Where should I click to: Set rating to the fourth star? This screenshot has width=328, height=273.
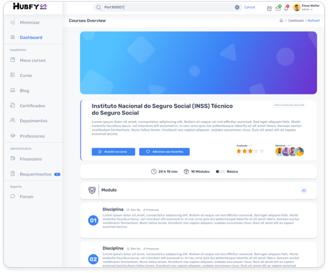pyautogui.click(x=256, y=151)
